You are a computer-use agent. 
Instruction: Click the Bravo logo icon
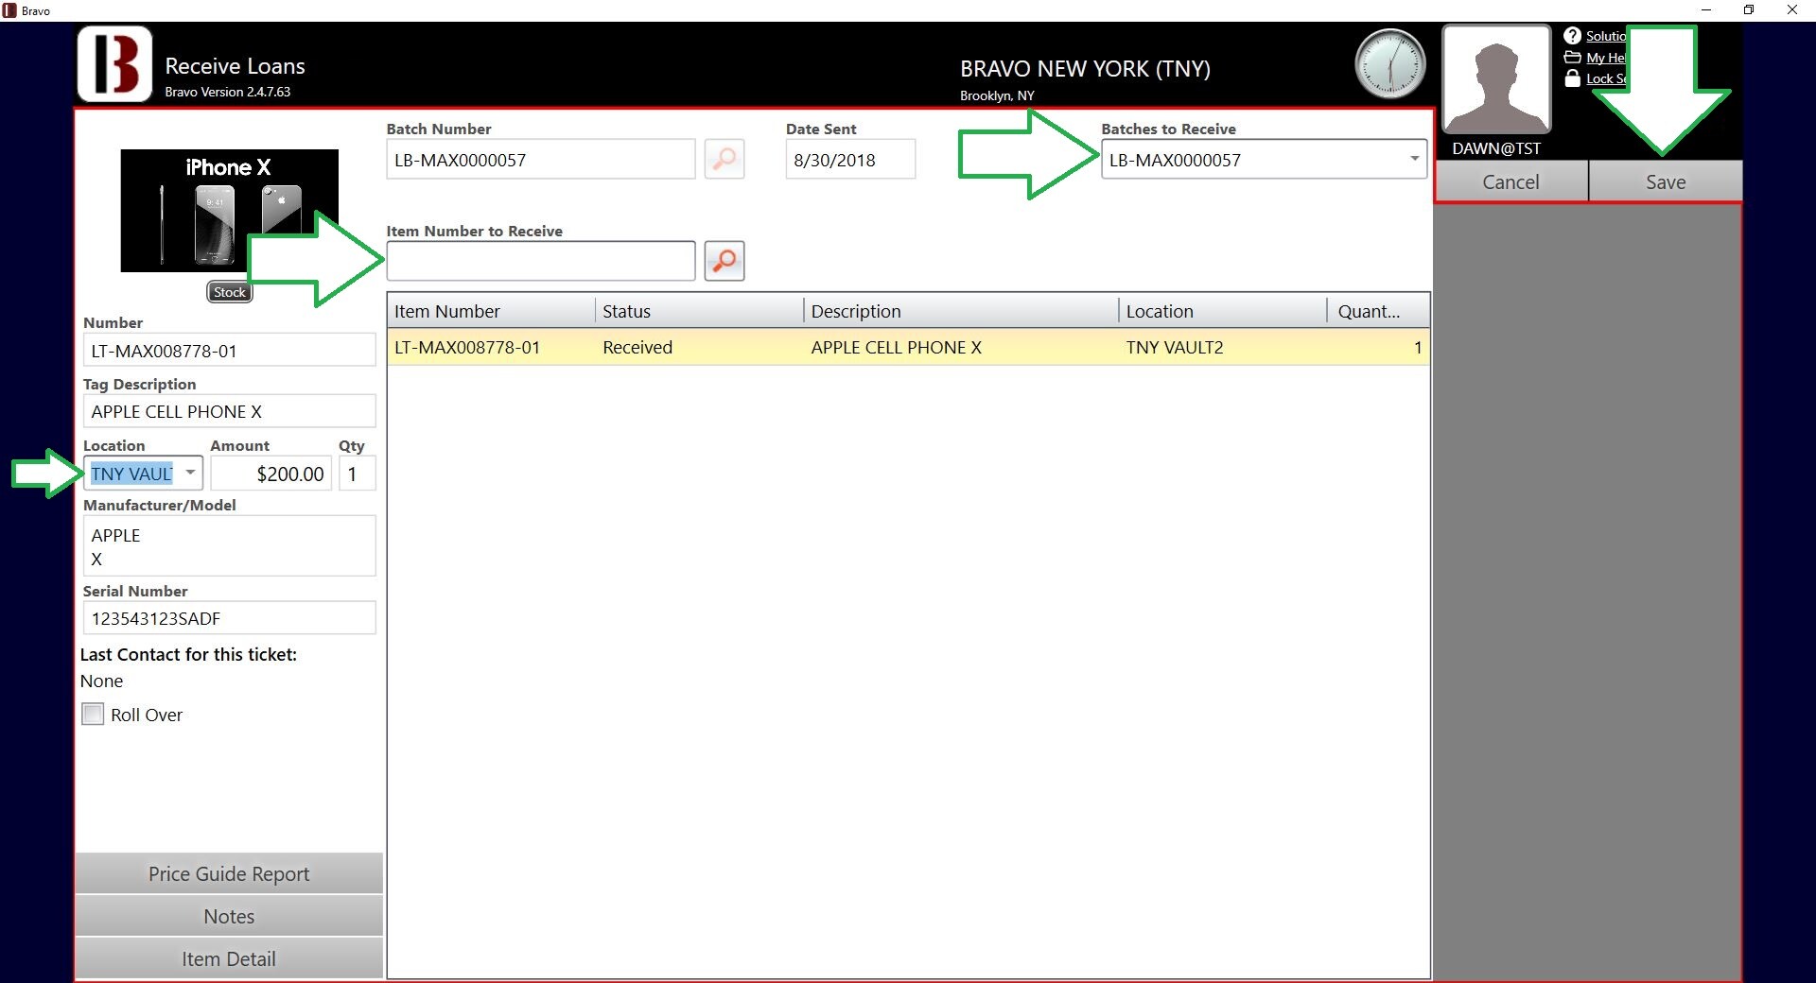114,64
